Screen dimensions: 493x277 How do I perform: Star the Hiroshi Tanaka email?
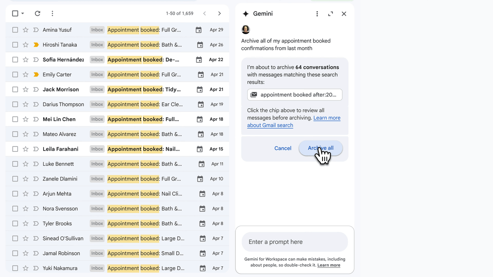click(x=25, y=45)
